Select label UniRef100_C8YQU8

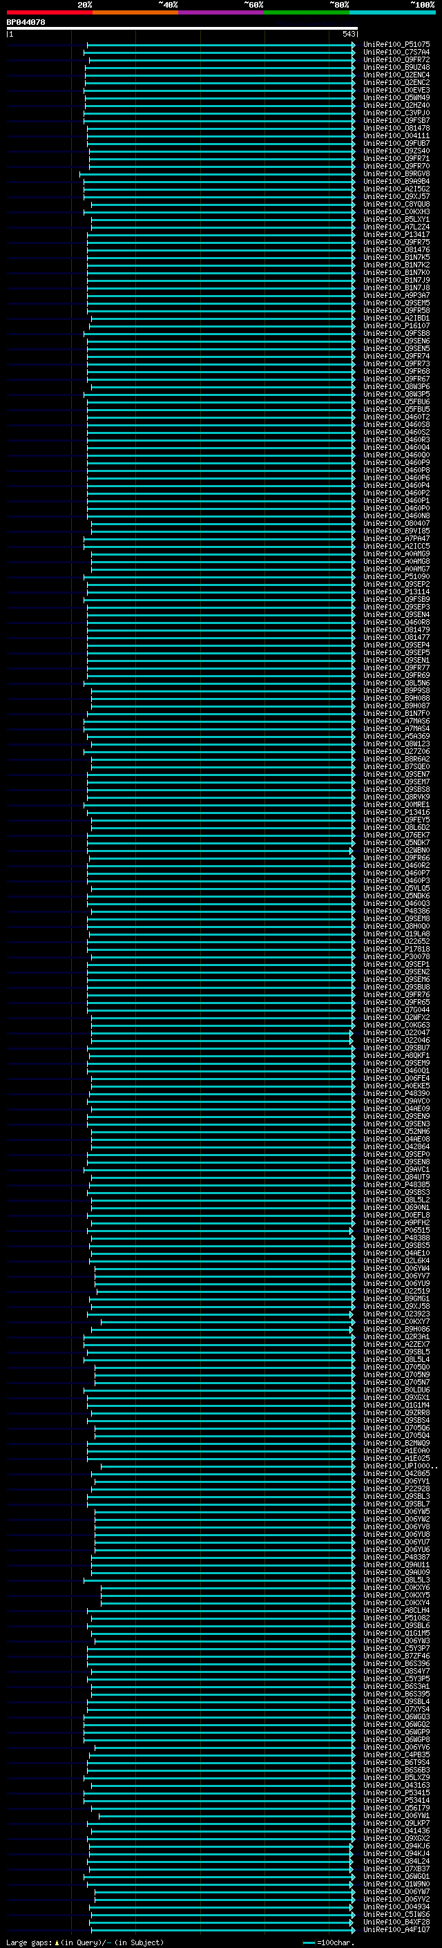(x=396, y=204)
